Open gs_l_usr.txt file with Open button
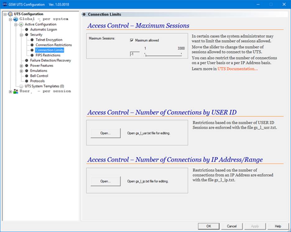 click(105, 133)
